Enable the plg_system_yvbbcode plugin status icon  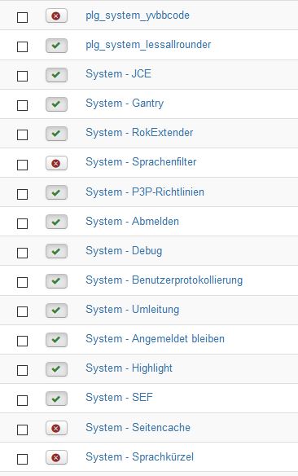56,15
